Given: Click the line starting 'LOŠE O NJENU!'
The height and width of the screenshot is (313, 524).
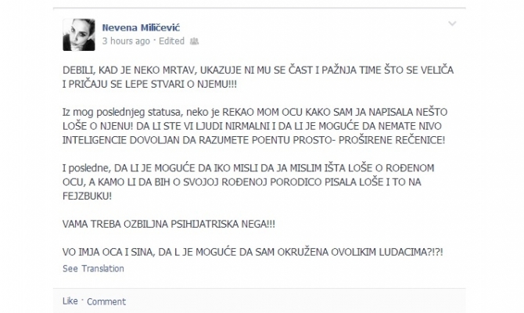Looking at the screenshot, I should pyautogui.click(x=252, y=126).
